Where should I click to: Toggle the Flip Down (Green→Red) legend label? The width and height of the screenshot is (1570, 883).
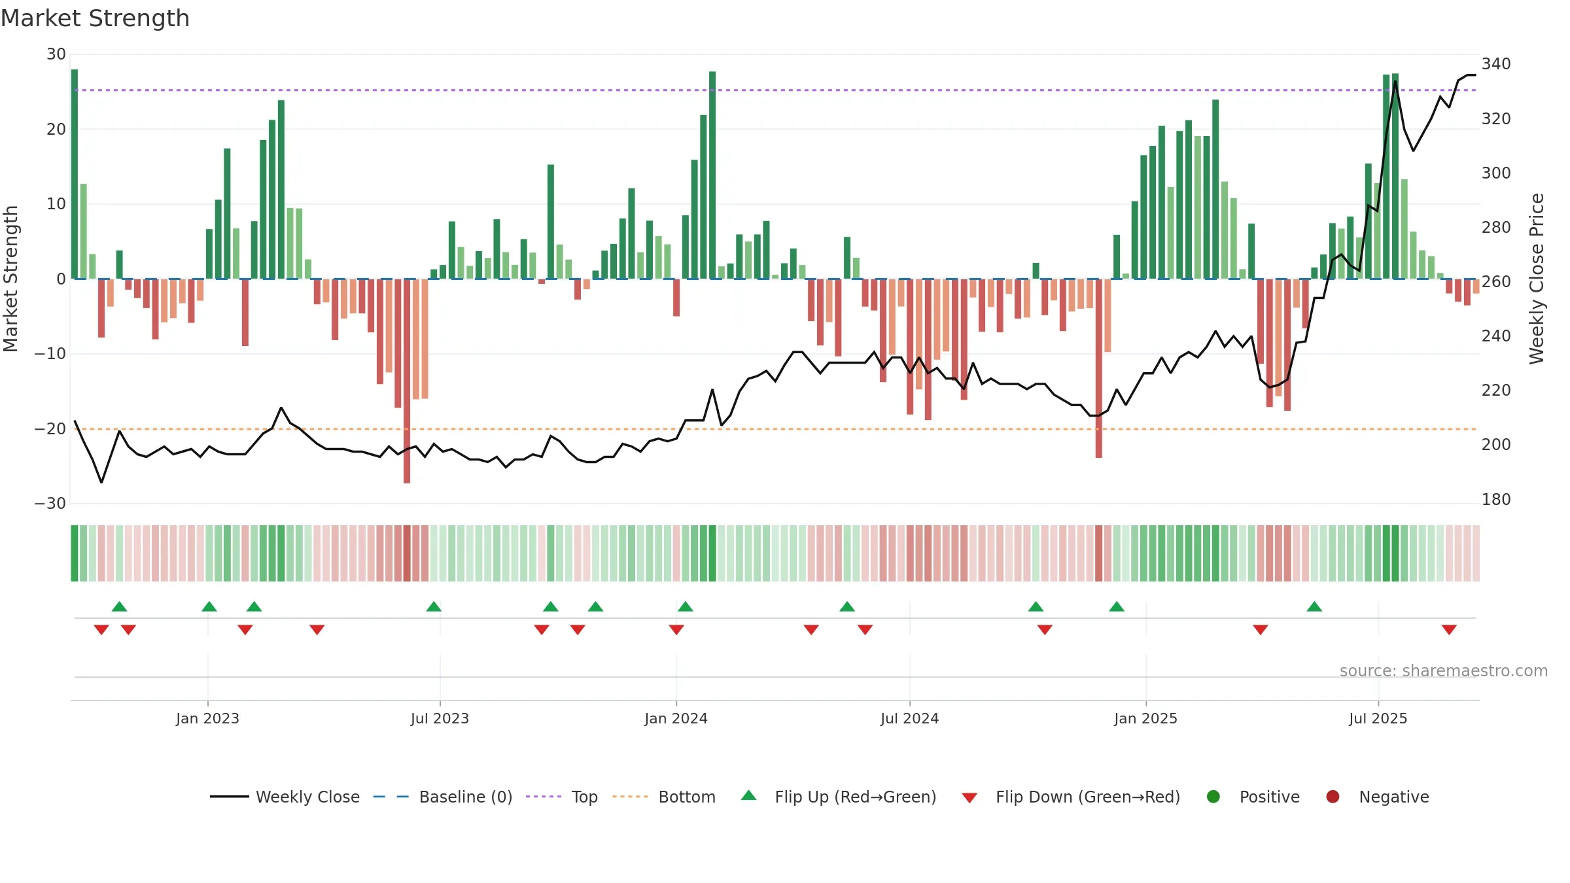click(x=1088, y=797)
